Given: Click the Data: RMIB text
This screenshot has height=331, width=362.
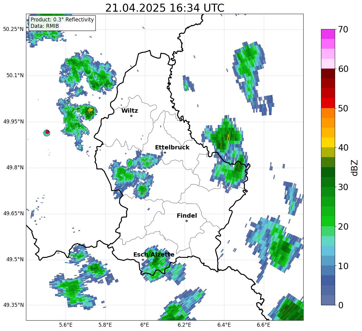Looking at the screenshot, I should point(45,26).
